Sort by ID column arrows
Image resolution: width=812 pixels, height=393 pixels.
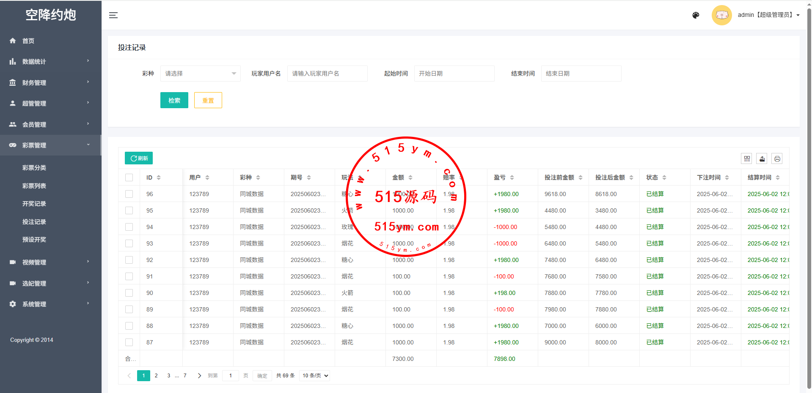coord(159,177)
